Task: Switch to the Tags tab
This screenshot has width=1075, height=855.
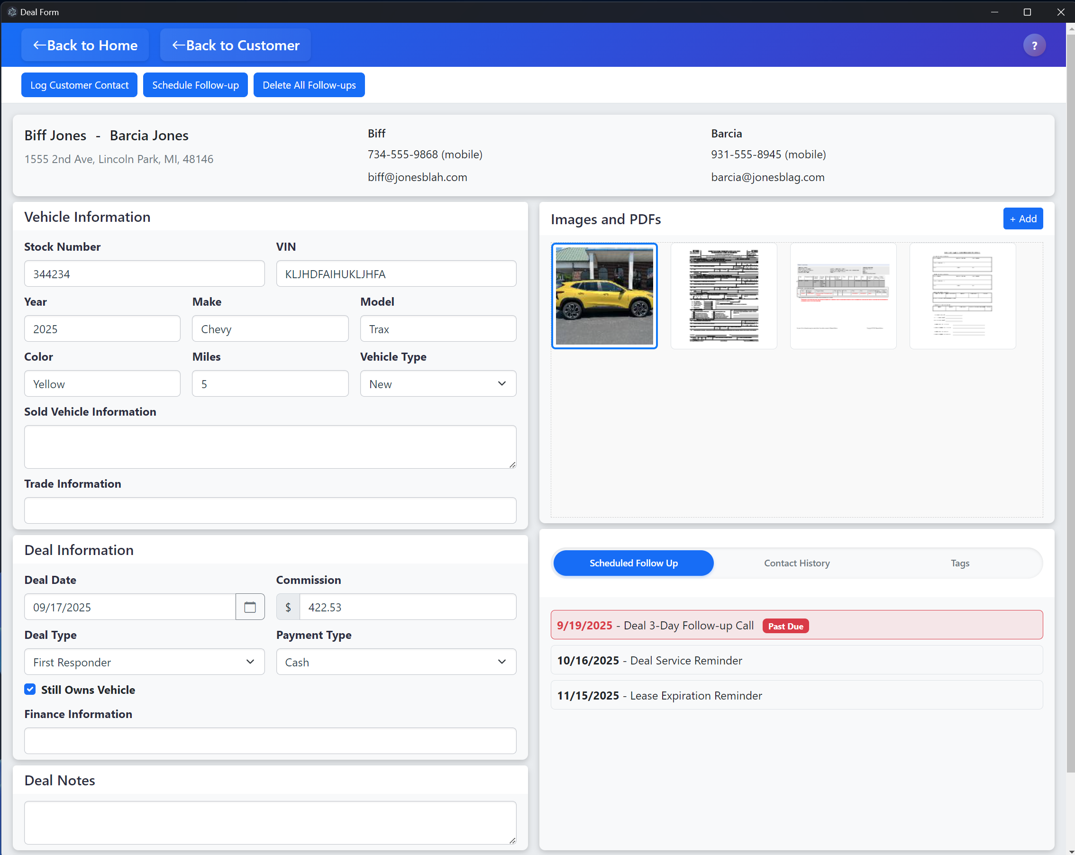Action: (x=959, y=563)
